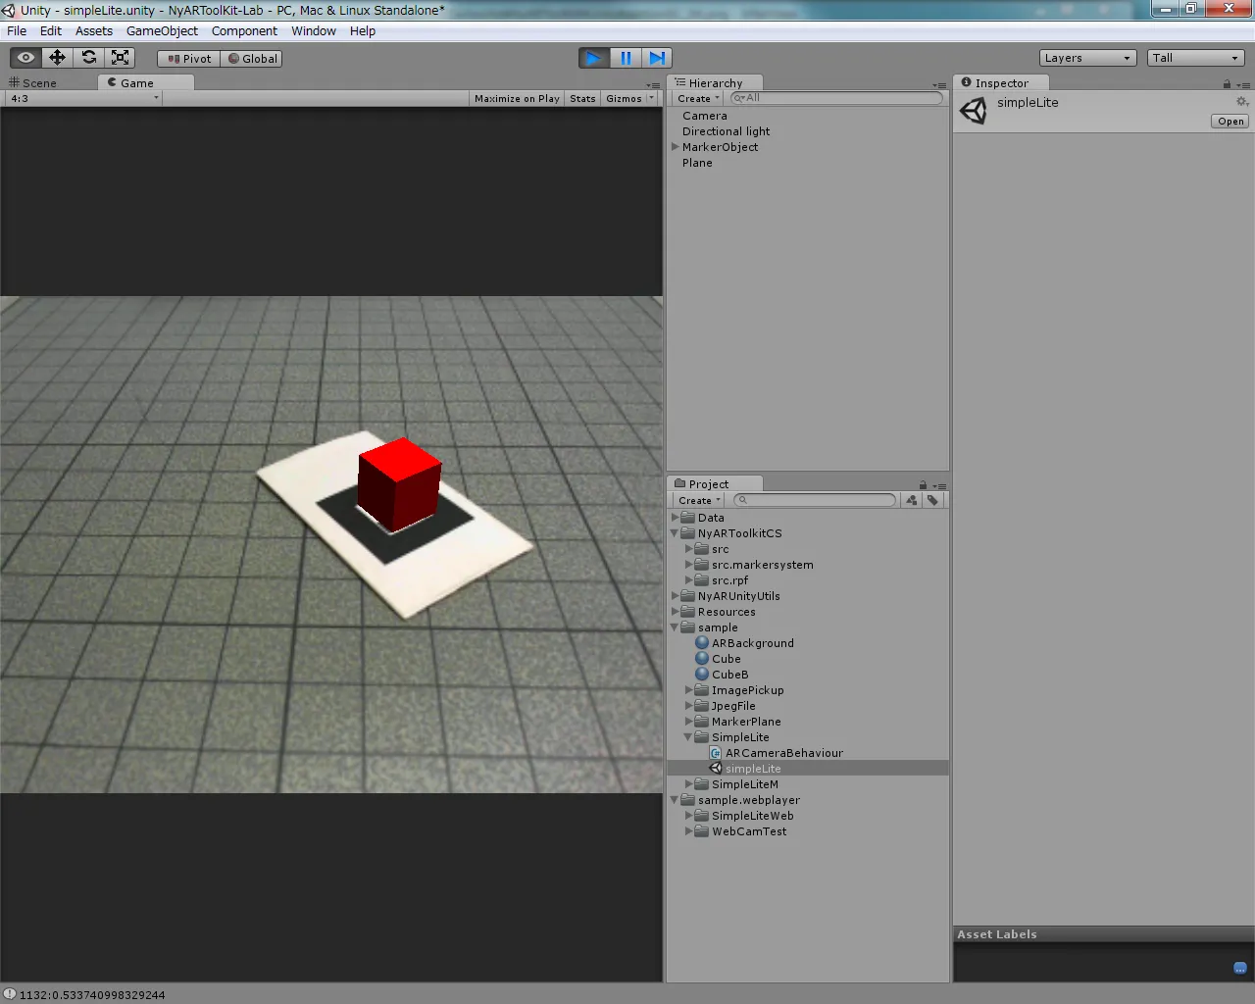Expand the ImagePickup folder
Screen dimensions: 1255x1004
[689, 690]
